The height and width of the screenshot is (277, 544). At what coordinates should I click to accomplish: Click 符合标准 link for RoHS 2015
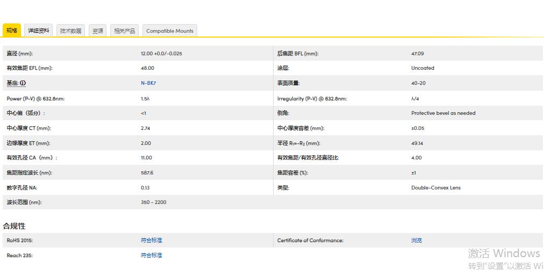(151, 240)
